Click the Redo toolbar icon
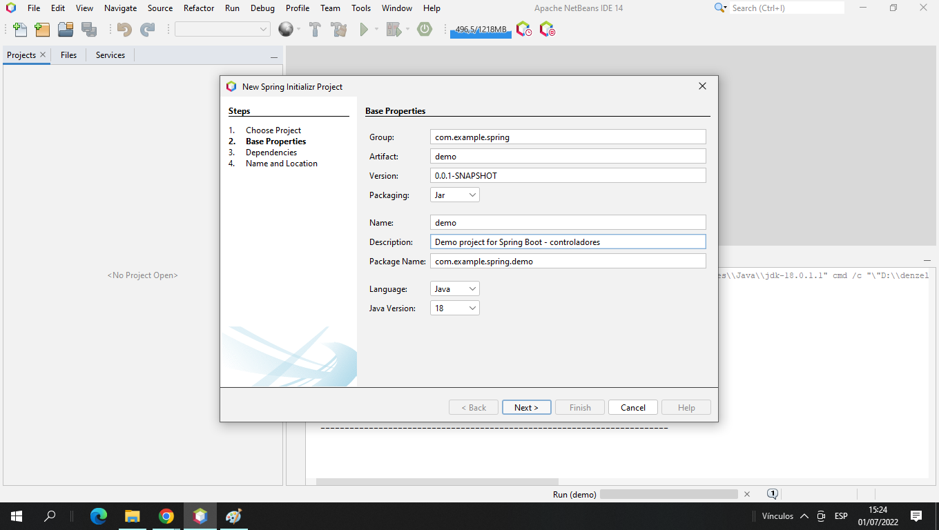 [148, 30]
